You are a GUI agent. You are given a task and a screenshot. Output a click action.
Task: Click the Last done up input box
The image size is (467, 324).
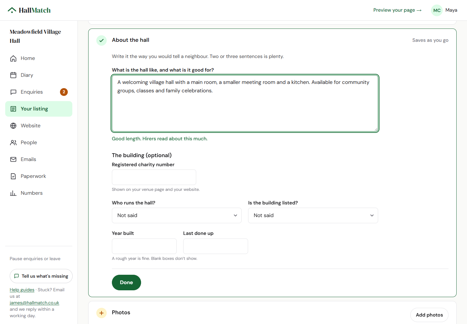(216, 246)
